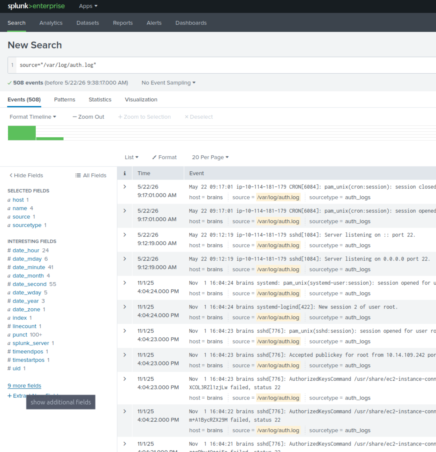Click the Zoom Out timeline button
Screen dimensions: 436x452
88,117
